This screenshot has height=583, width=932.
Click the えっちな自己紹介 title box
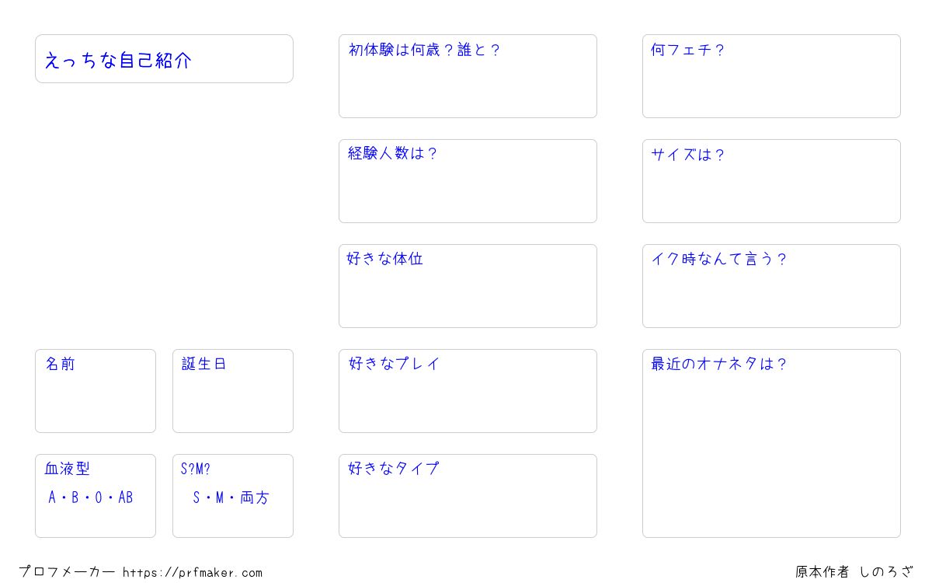[x=164, y=58]
